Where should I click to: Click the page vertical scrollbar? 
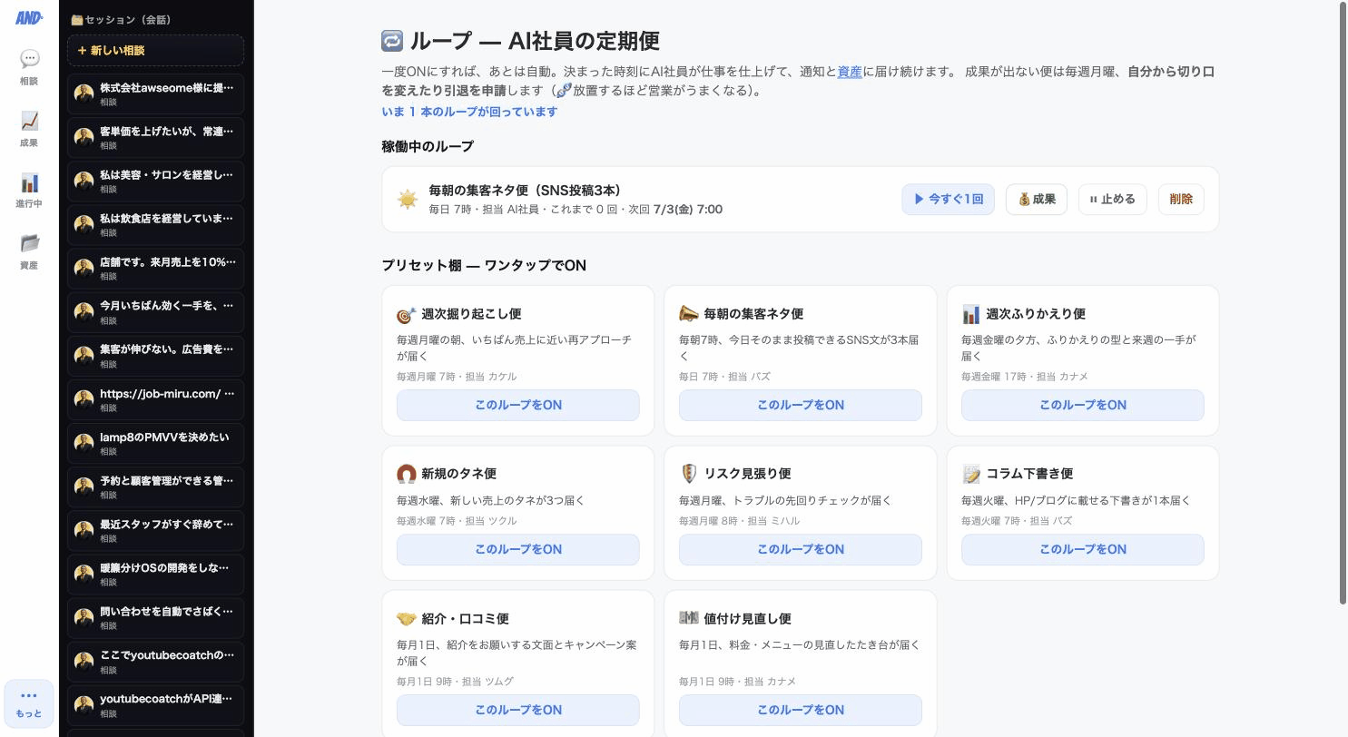(x=1343, y=304)
